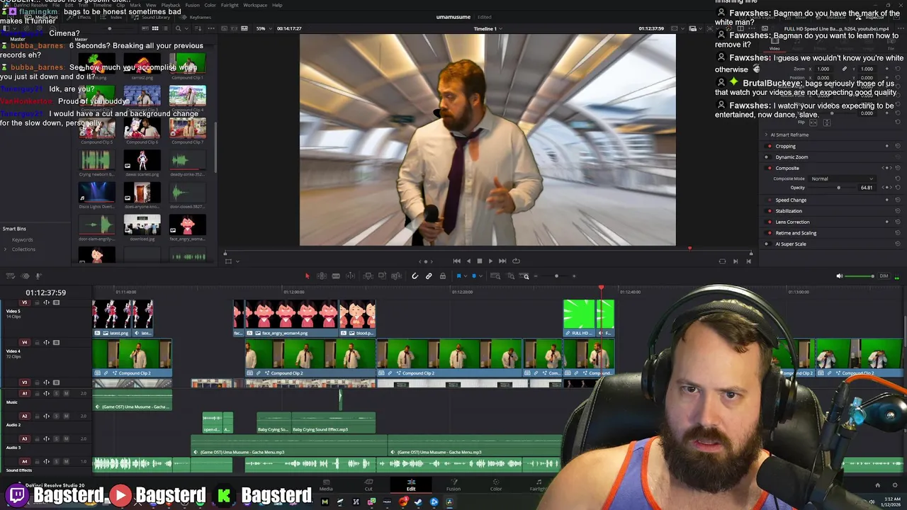Adjust the green volume slider
The width and height of the screenshot is (907, 510).
pyautogui.click(x=860, y=276)
